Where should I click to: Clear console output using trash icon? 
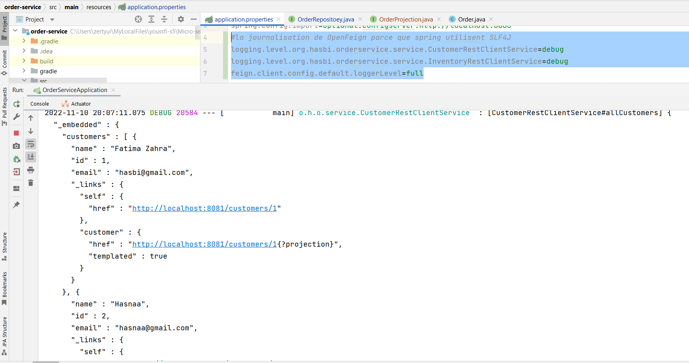point(31,183)
